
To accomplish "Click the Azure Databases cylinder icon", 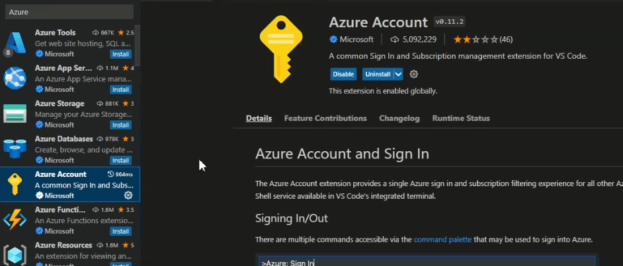I will click(x=15, y=149).
